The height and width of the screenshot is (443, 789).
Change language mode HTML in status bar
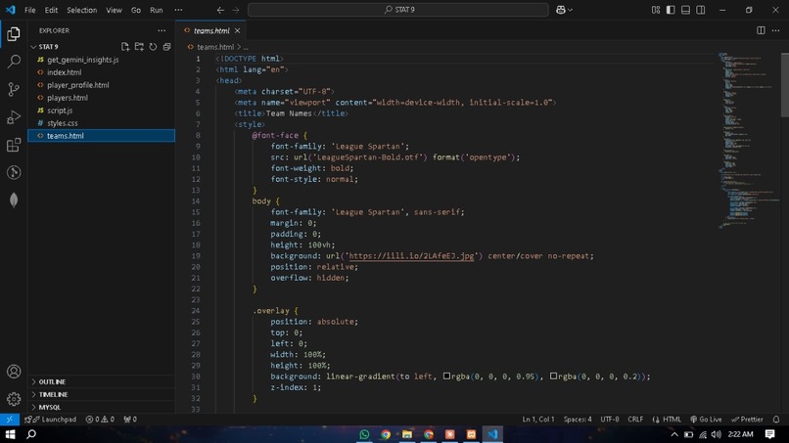(672, 419)
